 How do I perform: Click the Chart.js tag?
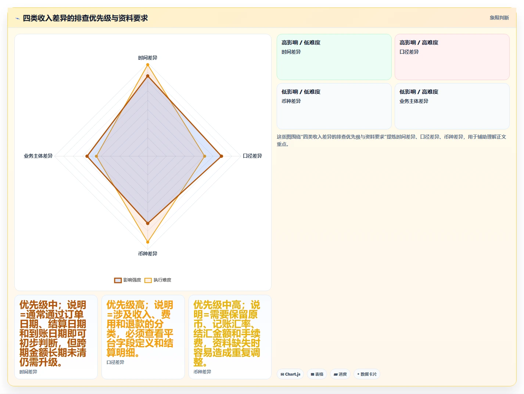[x=290, y=374]
